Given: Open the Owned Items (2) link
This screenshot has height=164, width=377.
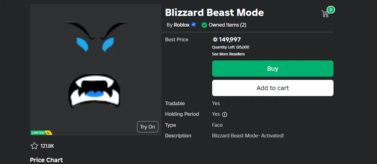Looking at the screenshot, I should click(227, 25).
